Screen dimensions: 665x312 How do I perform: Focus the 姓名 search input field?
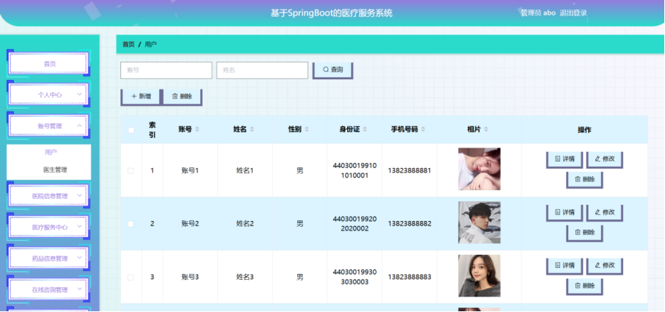262,70
